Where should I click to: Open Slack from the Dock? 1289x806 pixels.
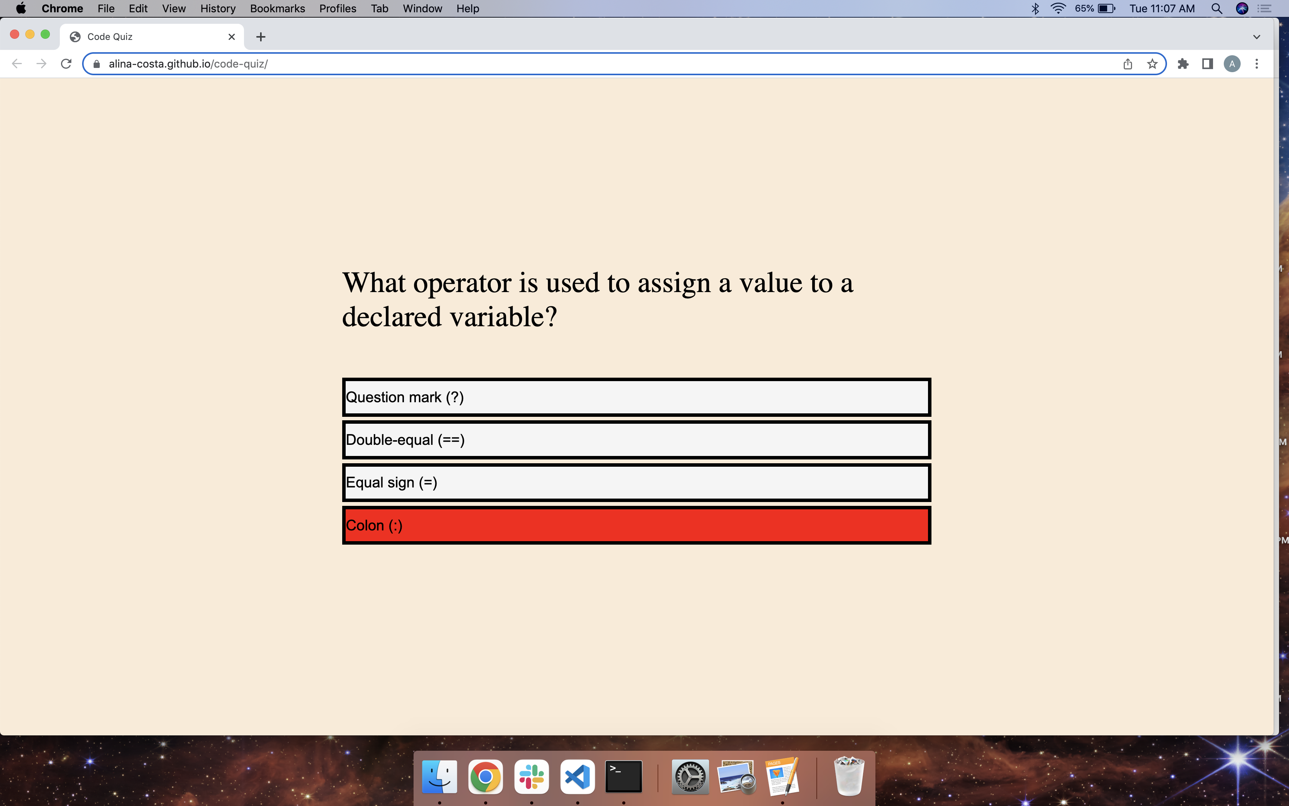click(531, 777)
